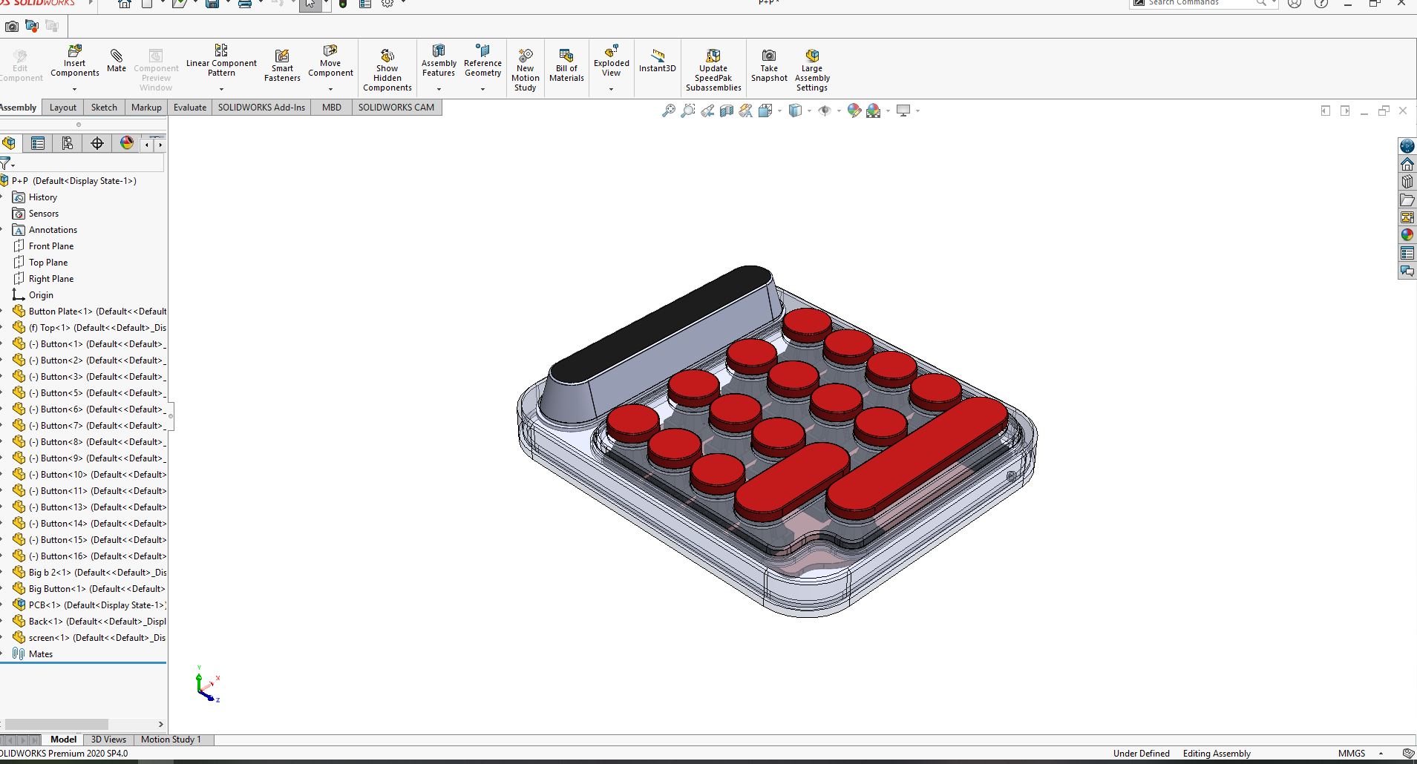Open Assembly Features
This screenshot has width=1417, height=764.
click(x=439, y=60)
